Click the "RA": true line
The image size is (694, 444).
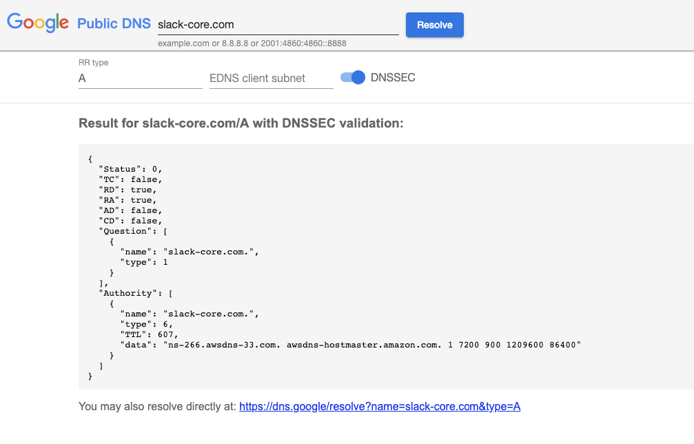(128, 200)
